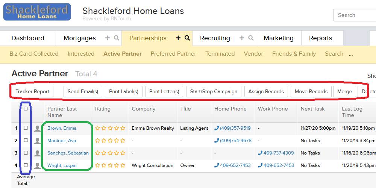Click the star rating for Martinez, Ava
376x188 pixels.
(x=110, y=141)
